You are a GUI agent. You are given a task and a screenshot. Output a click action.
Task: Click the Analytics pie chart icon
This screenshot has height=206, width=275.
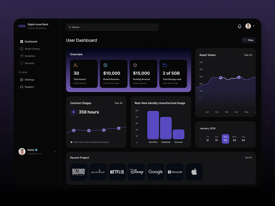click(21, 56)
